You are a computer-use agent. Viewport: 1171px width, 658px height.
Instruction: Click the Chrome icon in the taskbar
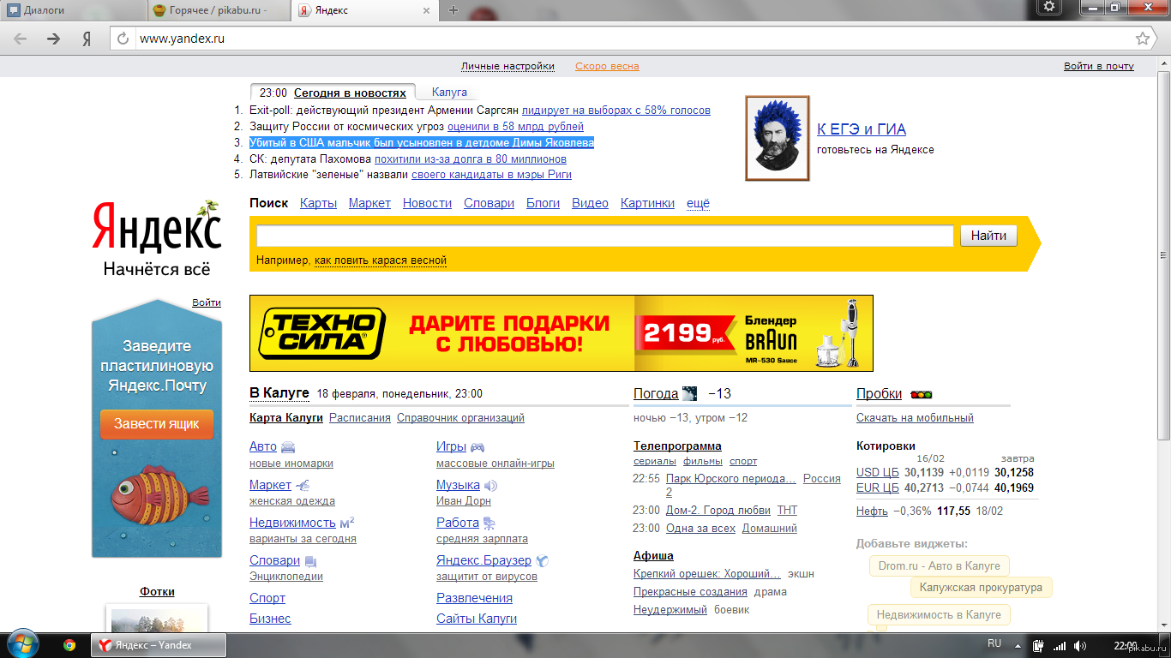click(69, 645)
